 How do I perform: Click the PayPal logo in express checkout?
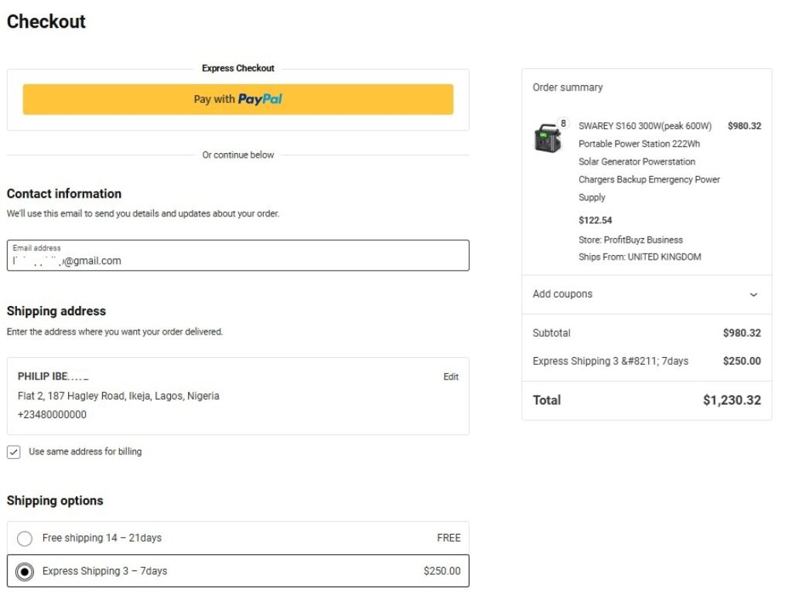coord(260,100)
